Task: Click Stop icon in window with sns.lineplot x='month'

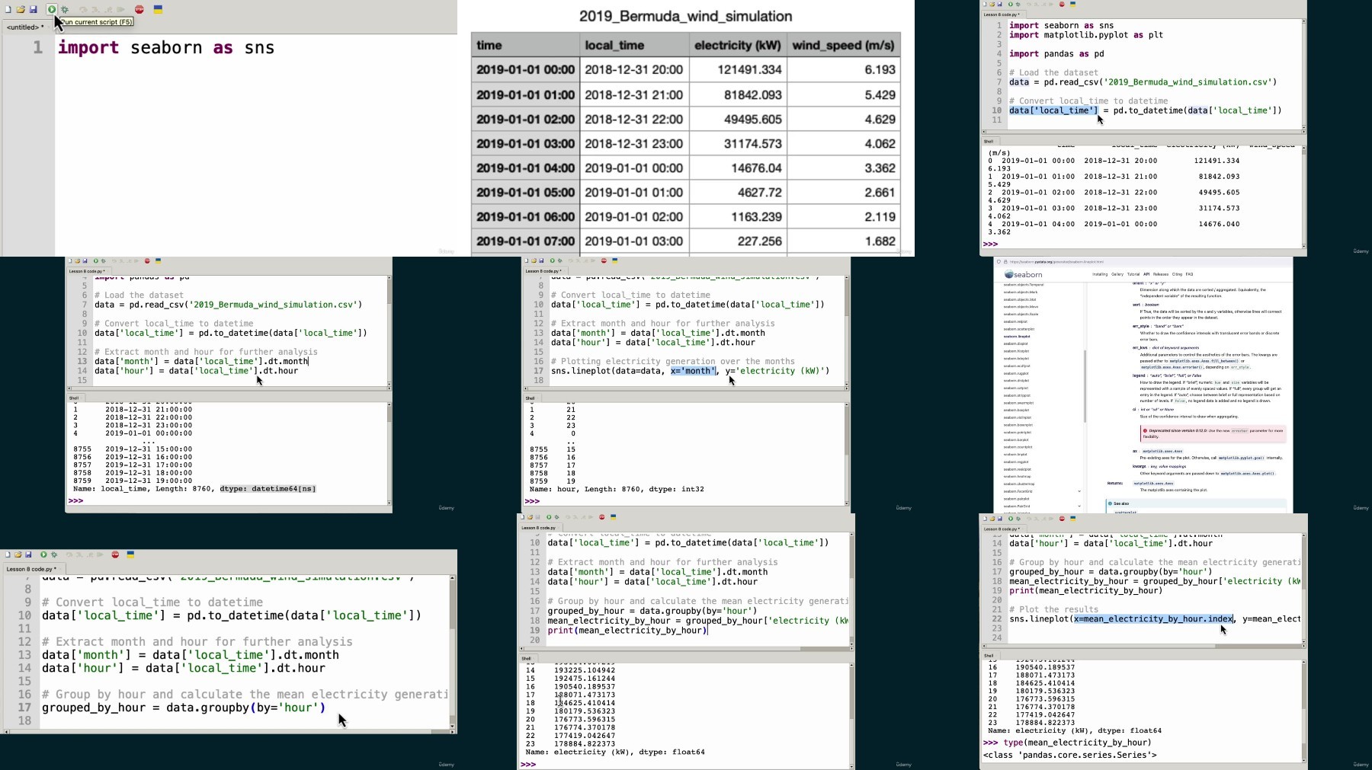Action: click(x=604, y=260)
